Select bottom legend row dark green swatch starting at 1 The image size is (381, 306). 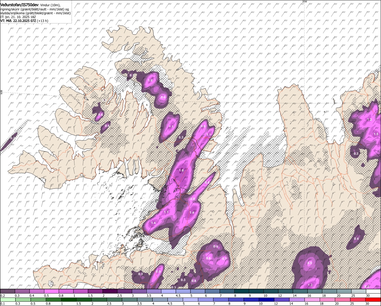(68, 299)
